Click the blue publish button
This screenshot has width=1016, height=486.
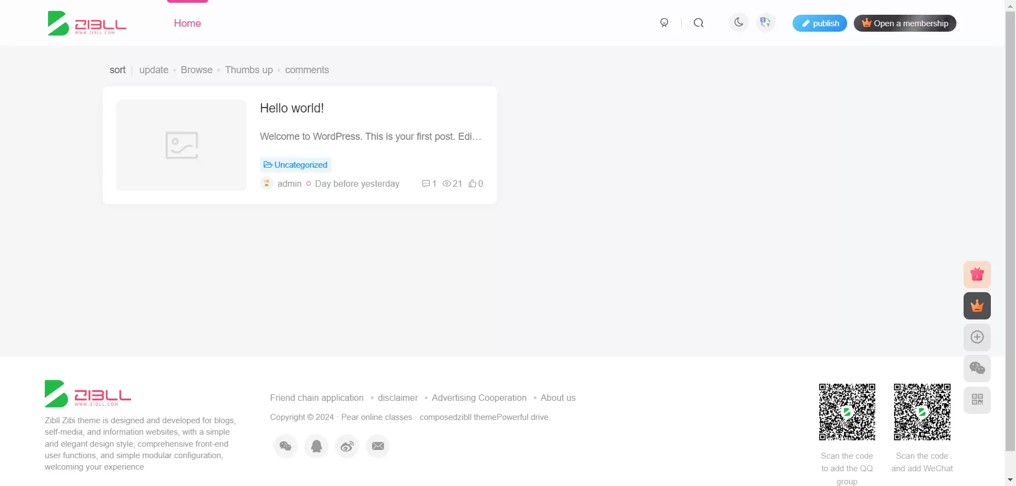(x=820, y=23)
